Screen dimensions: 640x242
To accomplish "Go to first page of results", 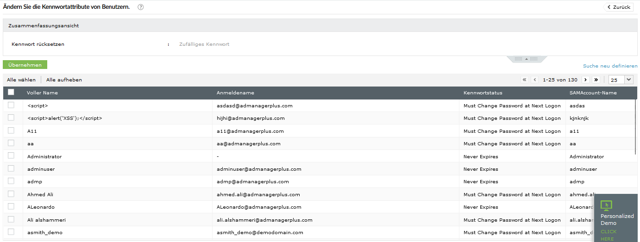I will coord(525,80).
